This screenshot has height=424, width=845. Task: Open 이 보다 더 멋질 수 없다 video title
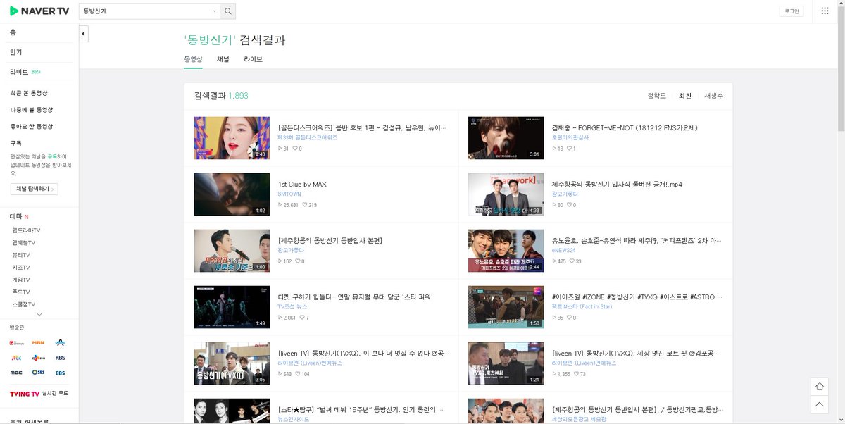(363, 353)
